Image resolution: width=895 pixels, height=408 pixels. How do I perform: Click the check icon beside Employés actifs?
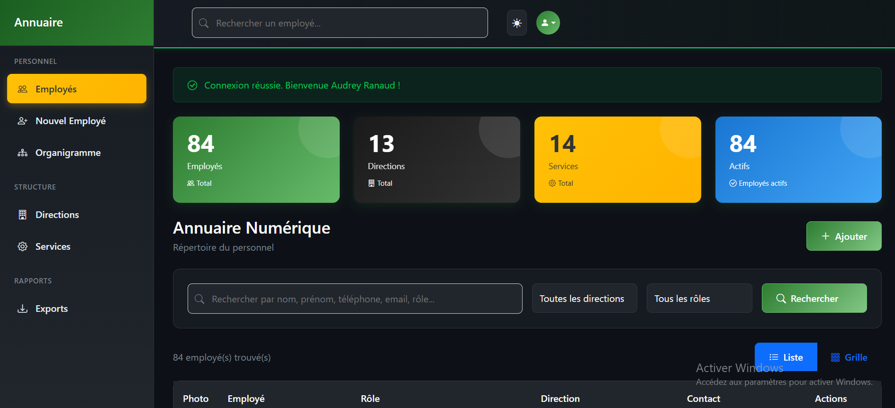(733, 183)
